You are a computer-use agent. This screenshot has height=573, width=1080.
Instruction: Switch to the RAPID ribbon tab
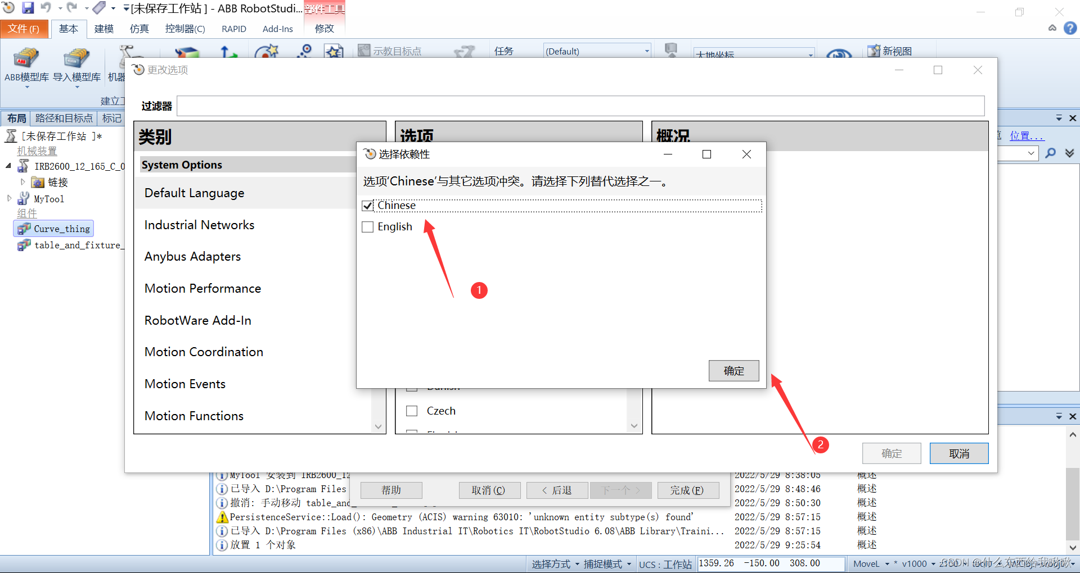click(x=234, y=29)
